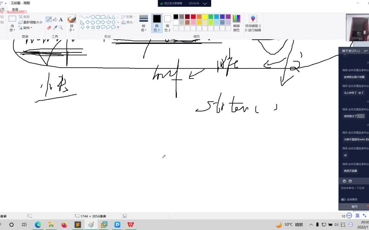The height and width of the screenshot is (230, 369).
Task: Open WPS Office from taskbar
Action: pyautogui.click(x=131, y=225)
